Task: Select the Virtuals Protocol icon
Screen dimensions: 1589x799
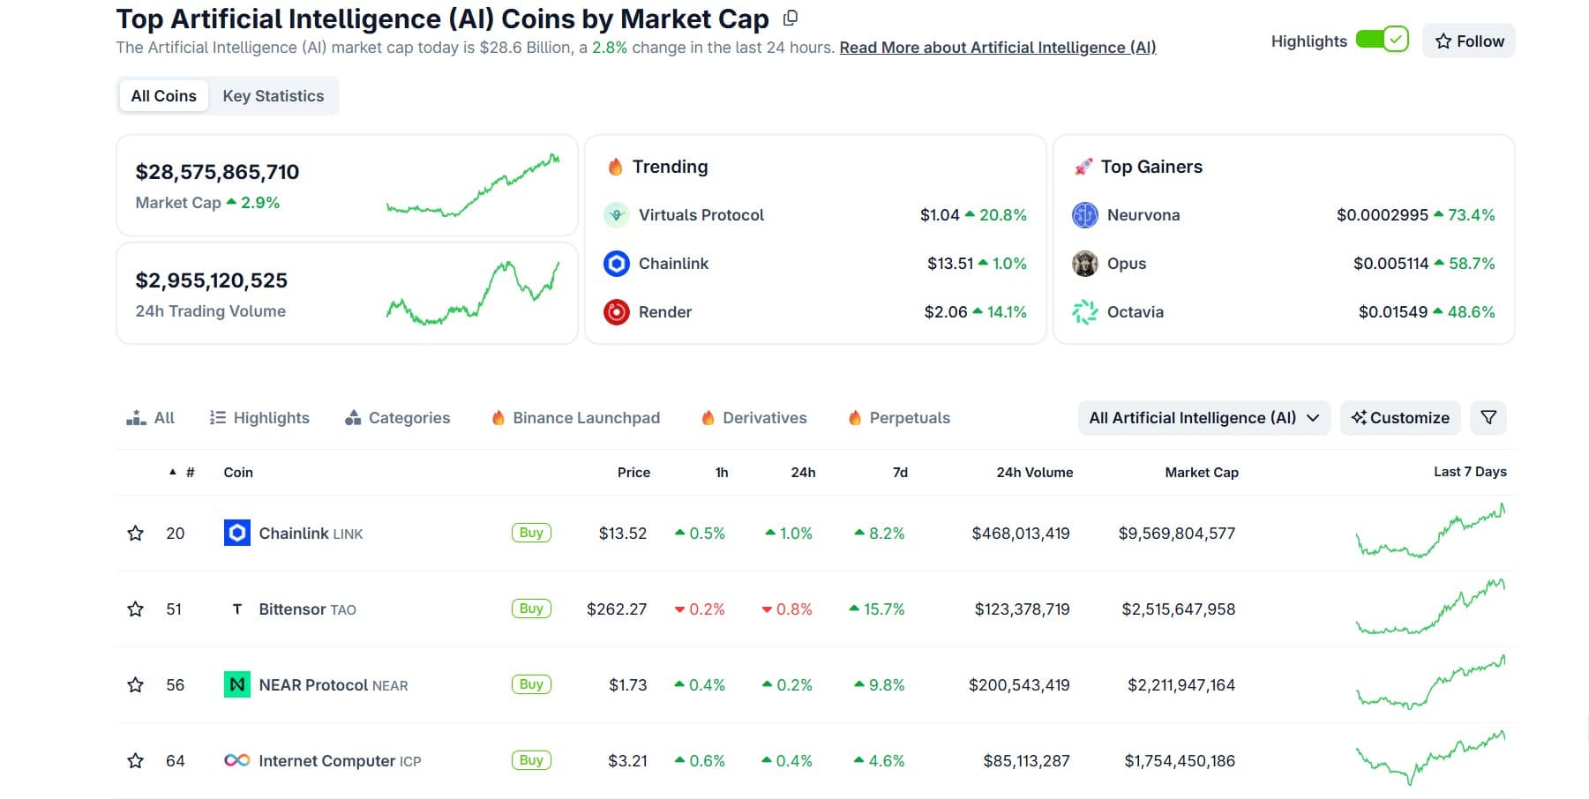Action: [x=618, y=214]
